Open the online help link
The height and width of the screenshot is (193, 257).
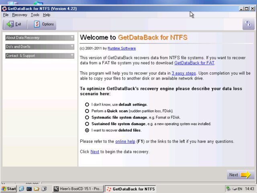click(125, 141)
